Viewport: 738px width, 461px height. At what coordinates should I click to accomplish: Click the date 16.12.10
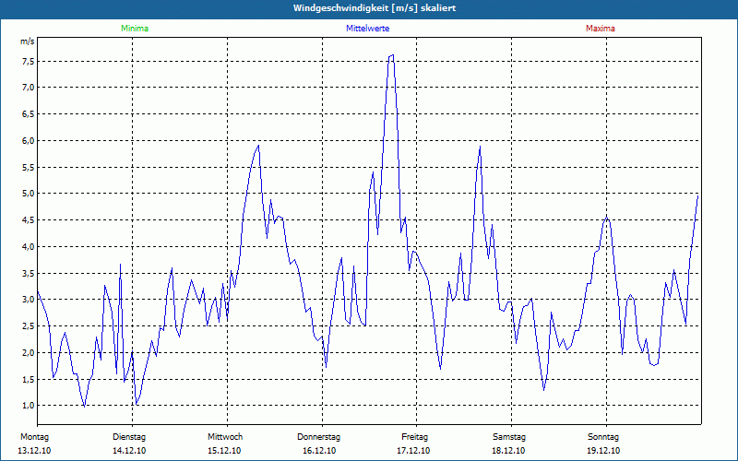click(x=319, y=451)
